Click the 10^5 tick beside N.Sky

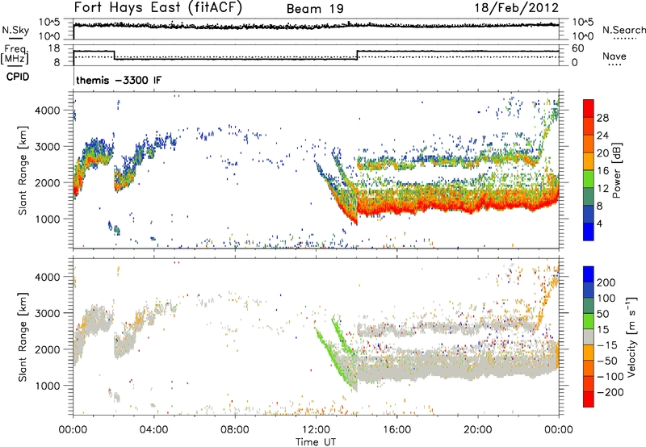tap(49, 23)
